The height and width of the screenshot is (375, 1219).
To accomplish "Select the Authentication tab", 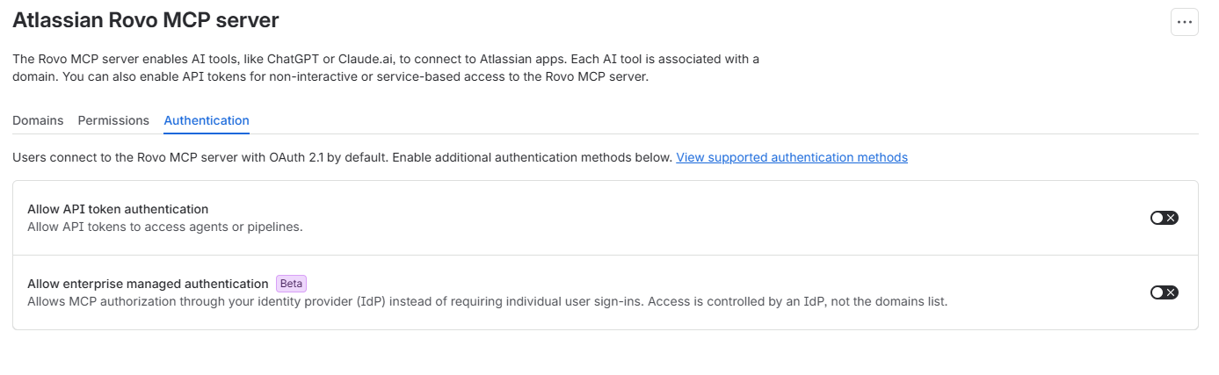I will (x=207, y=120).
